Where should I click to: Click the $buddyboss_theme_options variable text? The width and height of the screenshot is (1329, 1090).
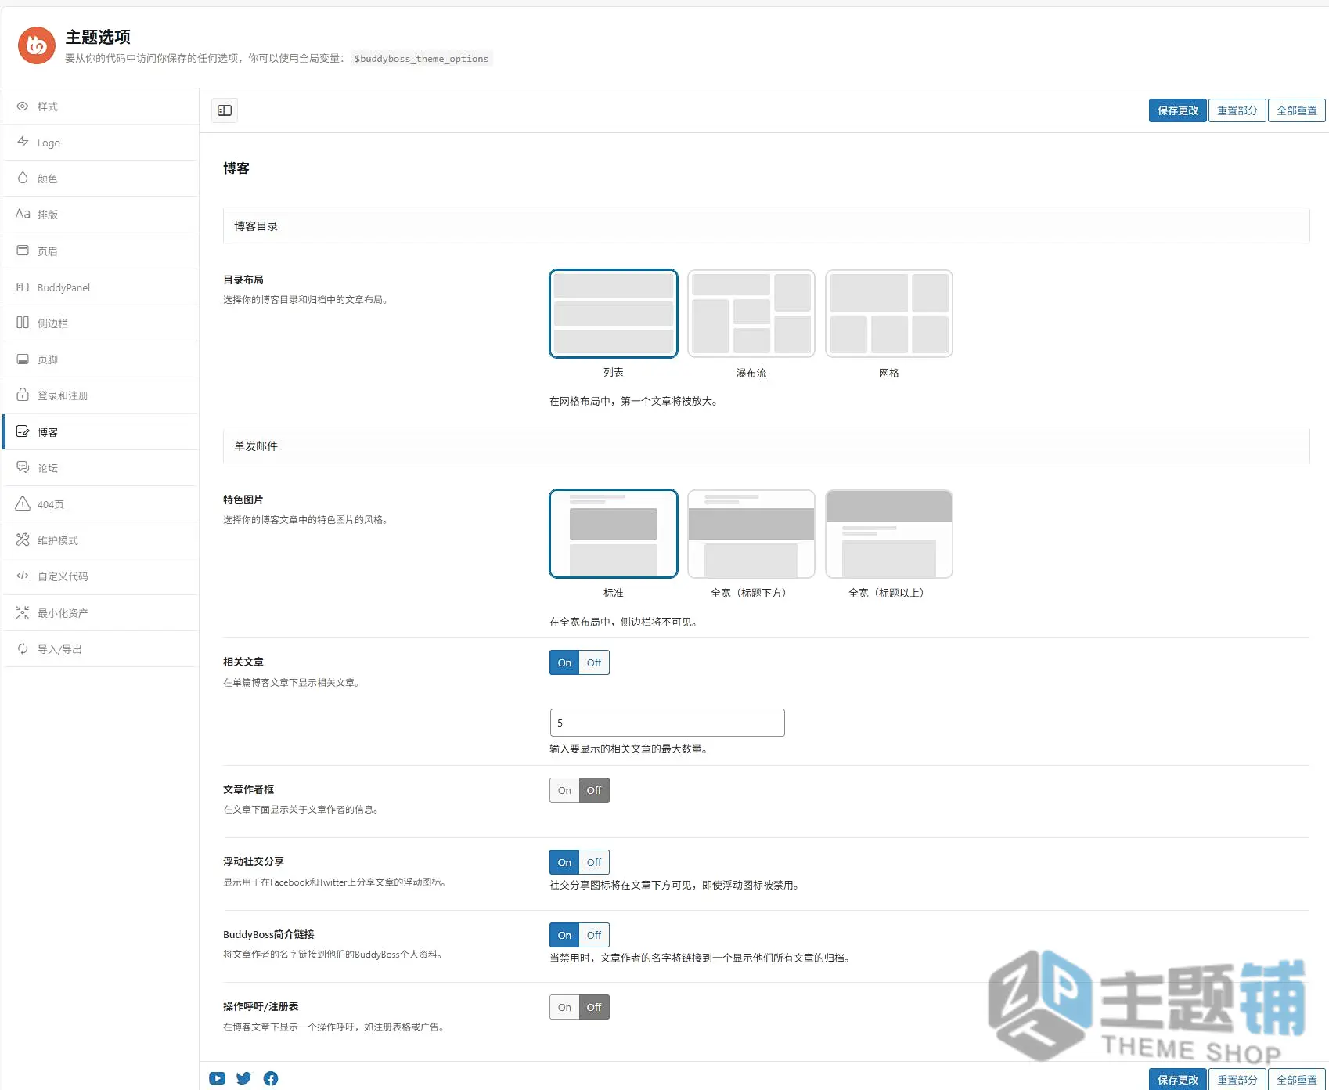click(421, 59)
